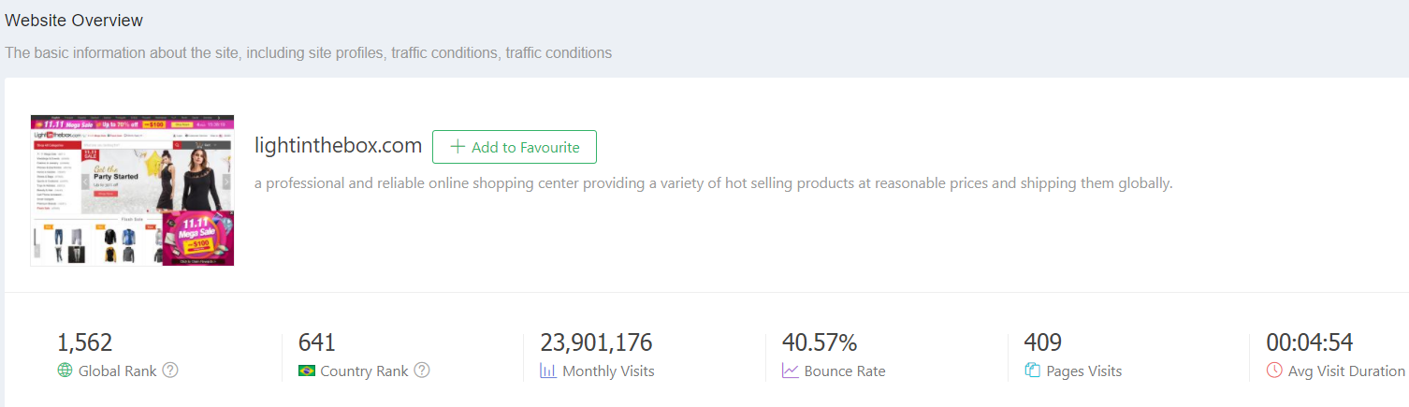Click the 409 pages visits number
This screenshot has width=1409, height=407.
point(1043,342)
